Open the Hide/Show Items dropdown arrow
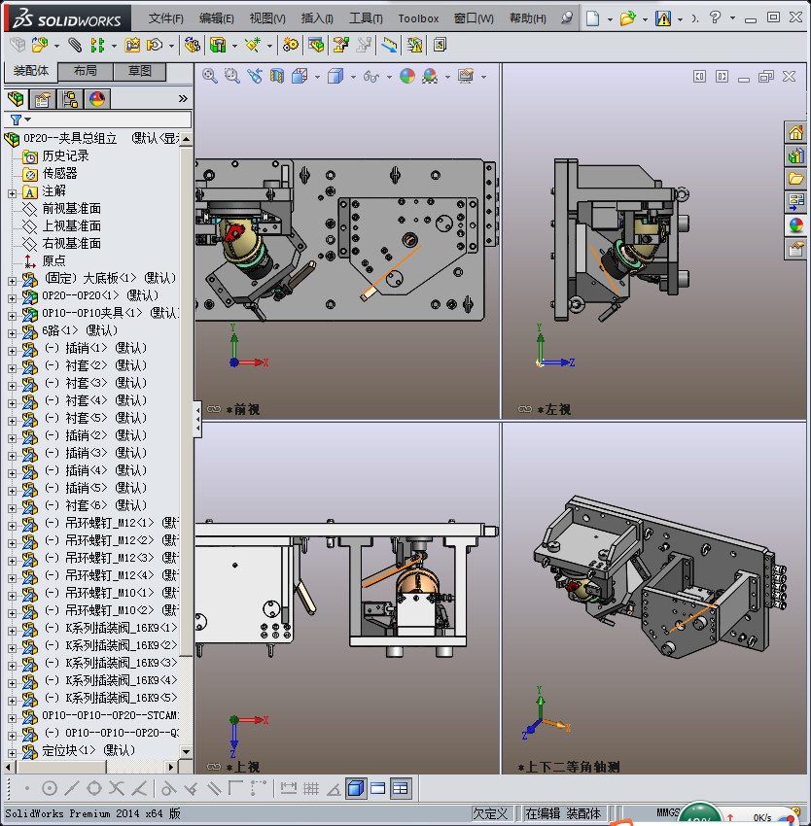Screen dimensions: 811x826 click(389, 77)
